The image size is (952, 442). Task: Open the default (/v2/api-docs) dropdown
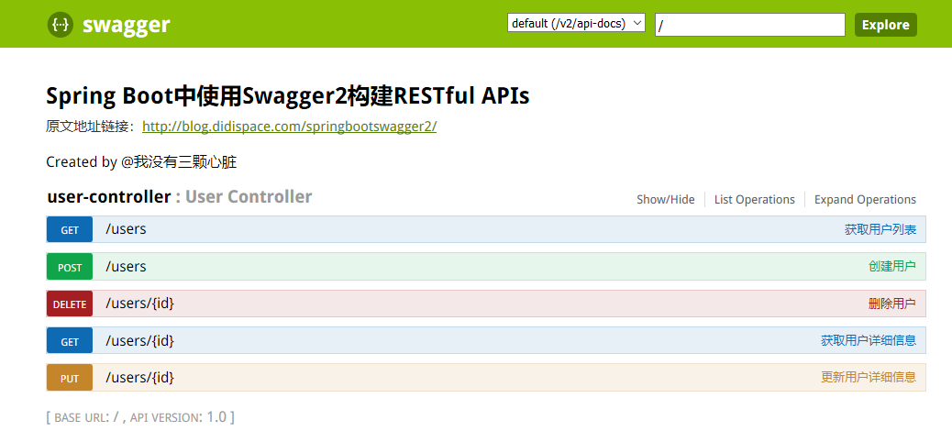576,24
